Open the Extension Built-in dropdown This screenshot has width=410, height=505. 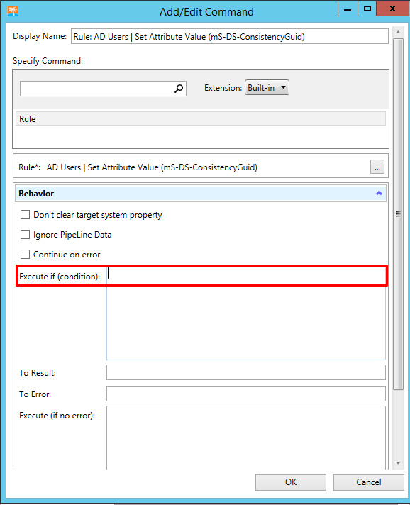267,88
